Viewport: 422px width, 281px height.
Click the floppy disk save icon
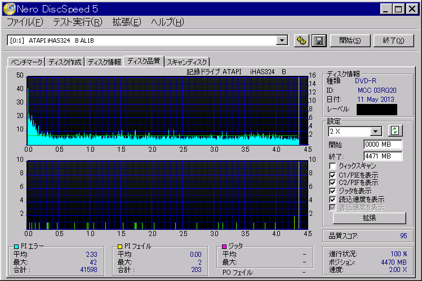click(319, 41)
